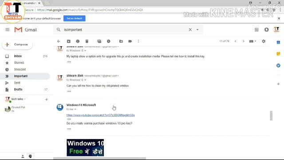The width and height of the screenshot is (284, 160).
Task: Open the Inbox folder
Action: pos(25,56)
